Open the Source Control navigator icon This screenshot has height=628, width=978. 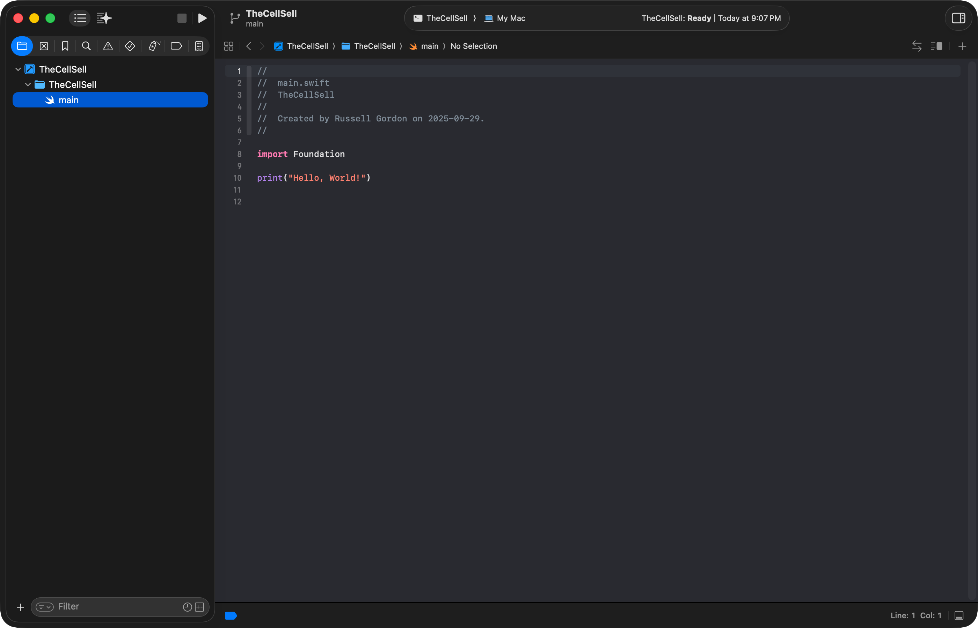pos(44,46)
